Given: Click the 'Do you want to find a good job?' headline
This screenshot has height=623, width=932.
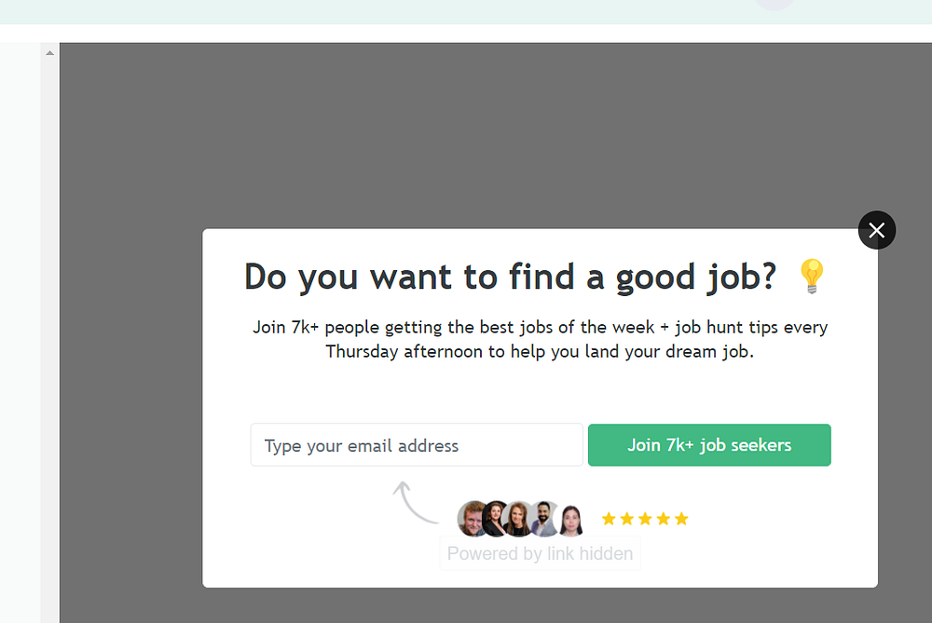Looking at the screenshot, I should click(x=509, y=277).
